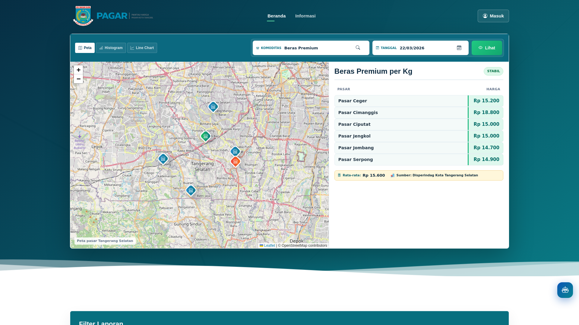The height and width of the screenshot is (325, 579).
Task: Click the PASAR column header
Action: tap(344, 89)
